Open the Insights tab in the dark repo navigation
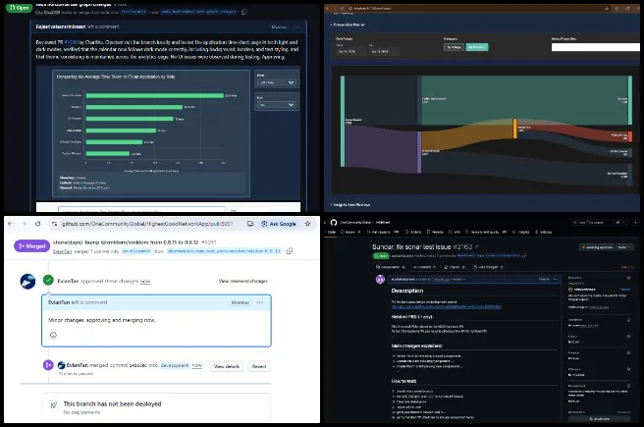The width and height of the screenshot is (644, 427). 521,232
